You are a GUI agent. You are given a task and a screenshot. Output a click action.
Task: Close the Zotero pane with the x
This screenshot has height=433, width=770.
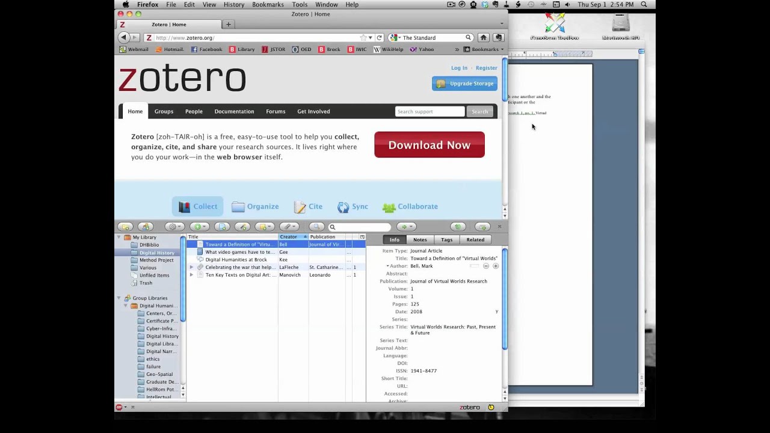coord(499,227)
